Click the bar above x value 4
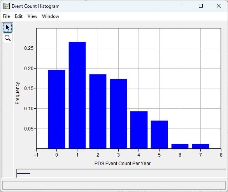This screenshot has width=228, height=192. 139,130
